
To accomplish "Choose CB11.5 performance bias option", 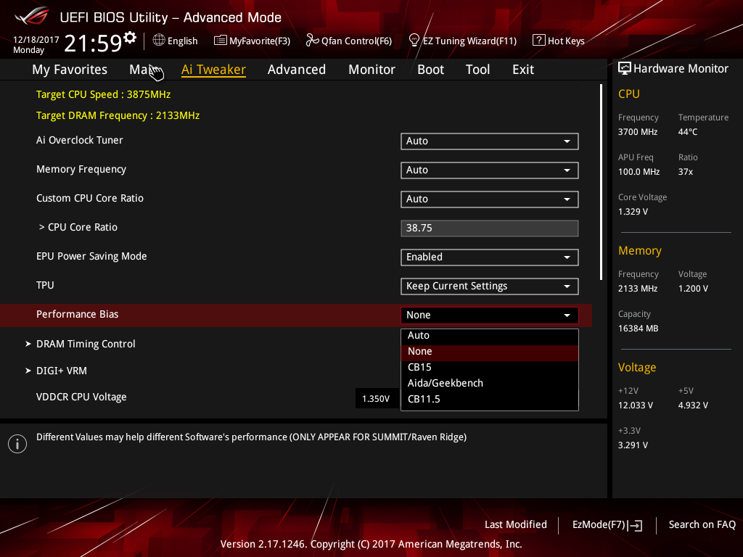I will [490, 400].
